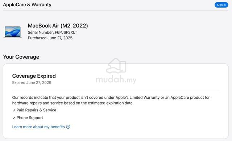Select the MacBook Air product thumbnail
The width and height of the screenshot is (232, 141).
coord(13,32)
